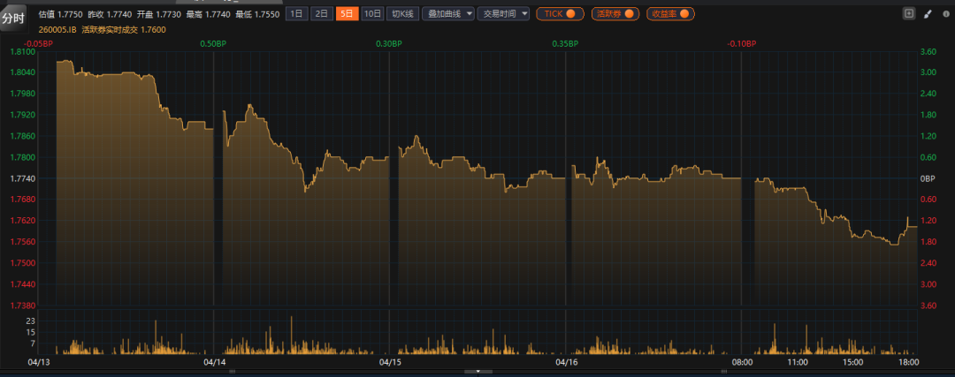Select the 10日 period tab

(x=373, y=13)
